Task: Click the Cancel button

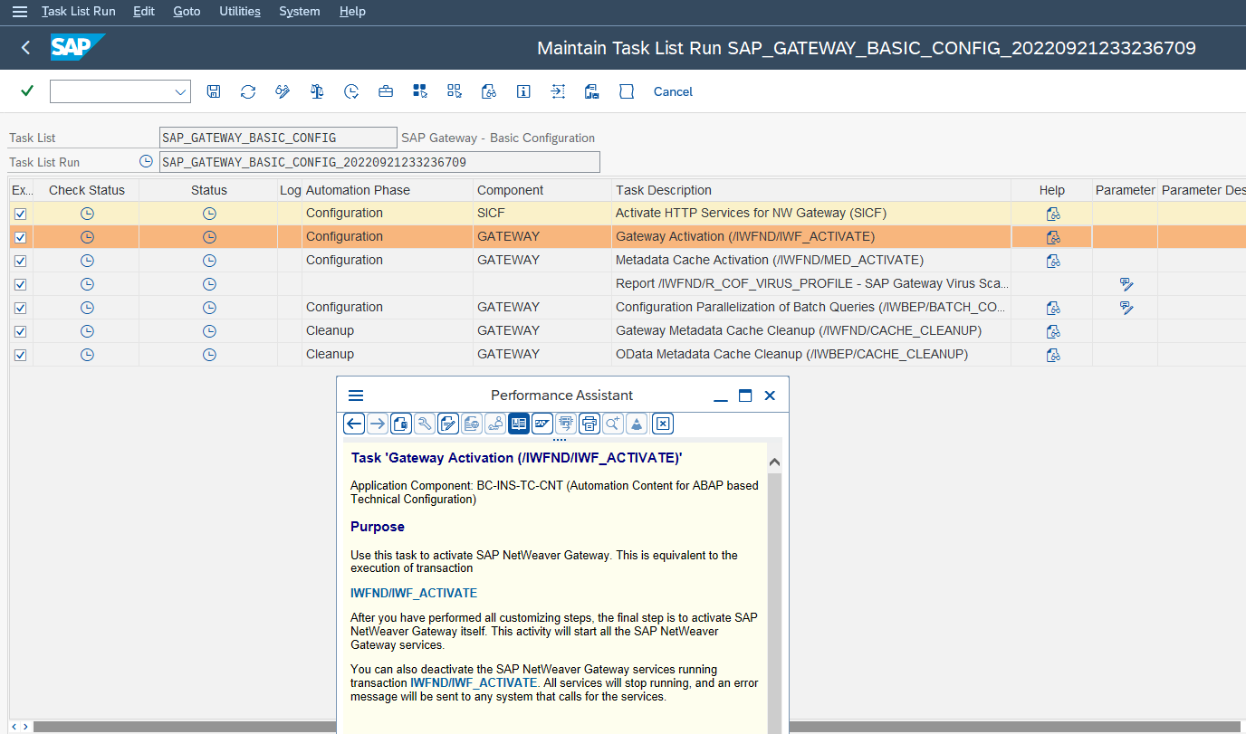Action: (673, 91)
